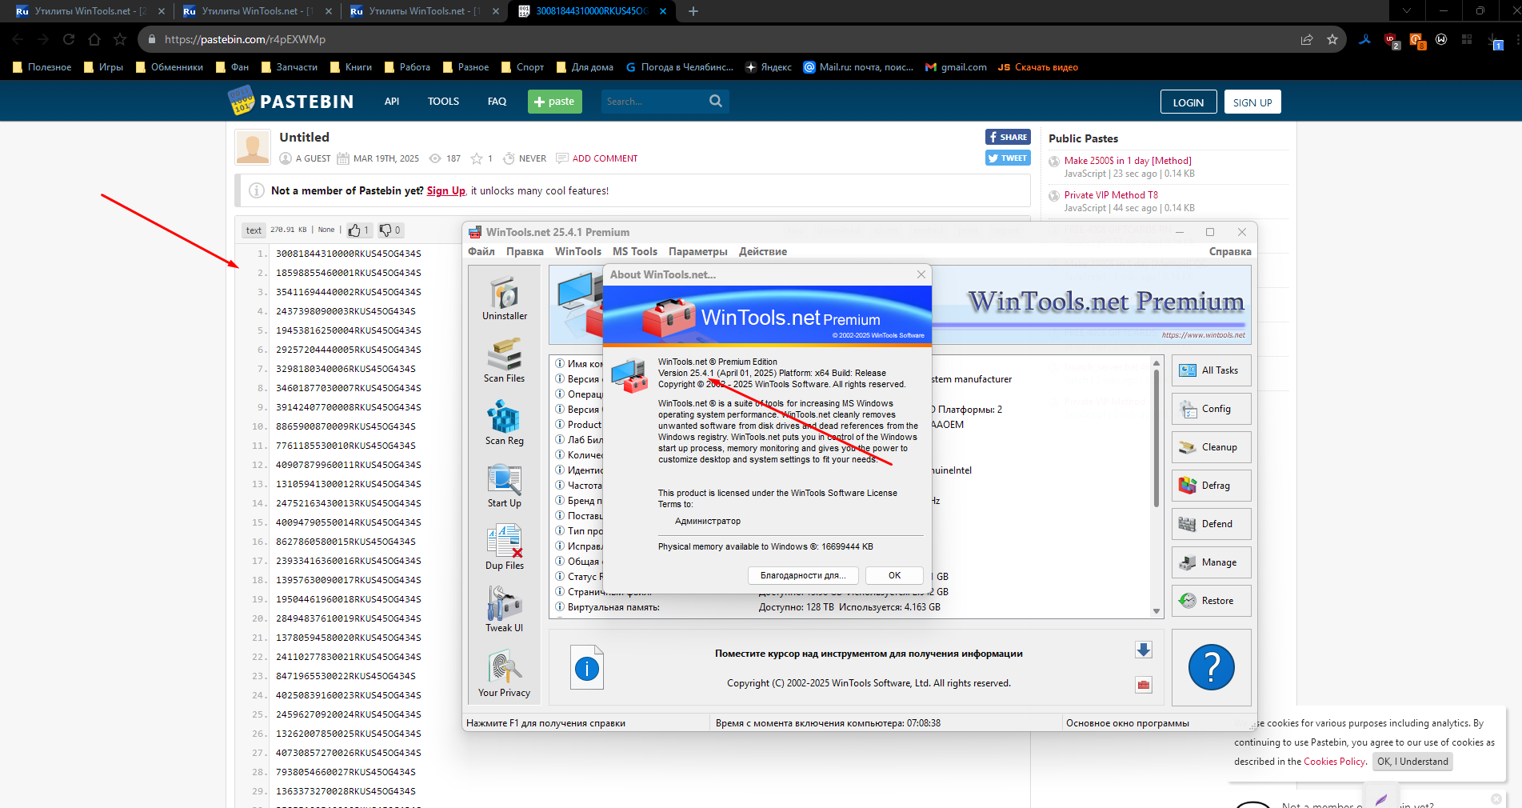Open the Pastebin API link
Screen dimensions: 1522x808
click(x=392, y=102)
